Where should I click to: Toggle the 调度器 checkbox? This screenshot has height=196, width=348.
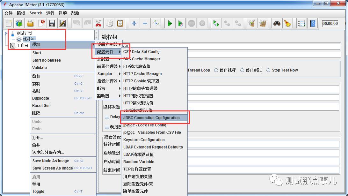point(107,127)
